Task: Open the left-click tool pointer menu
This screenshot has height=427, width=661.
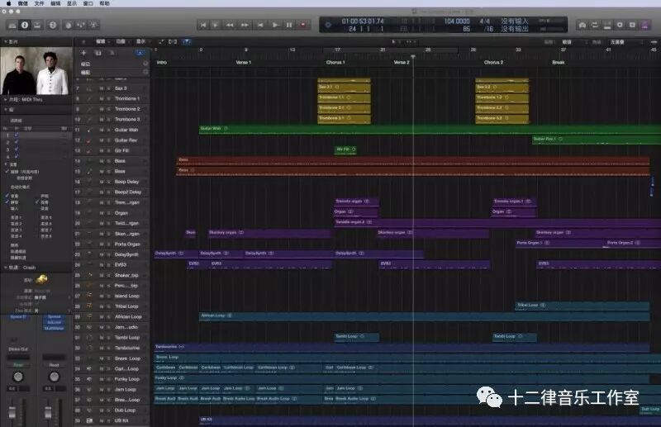Action: [x=395, y=42]
